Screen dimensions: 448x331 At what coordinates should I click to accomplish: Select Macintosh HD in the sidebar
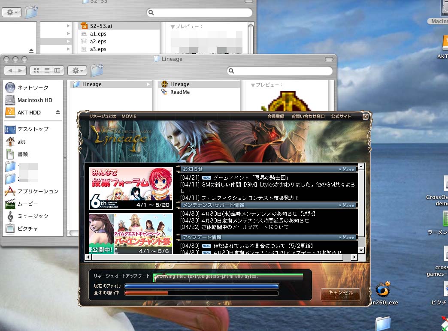tap(29, 100)
